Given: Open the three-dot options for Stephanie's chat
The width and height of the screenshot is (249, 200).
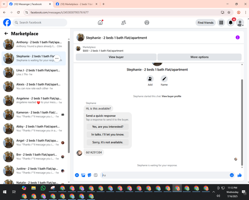Looking at the screenshot, I should click(57, 58).
